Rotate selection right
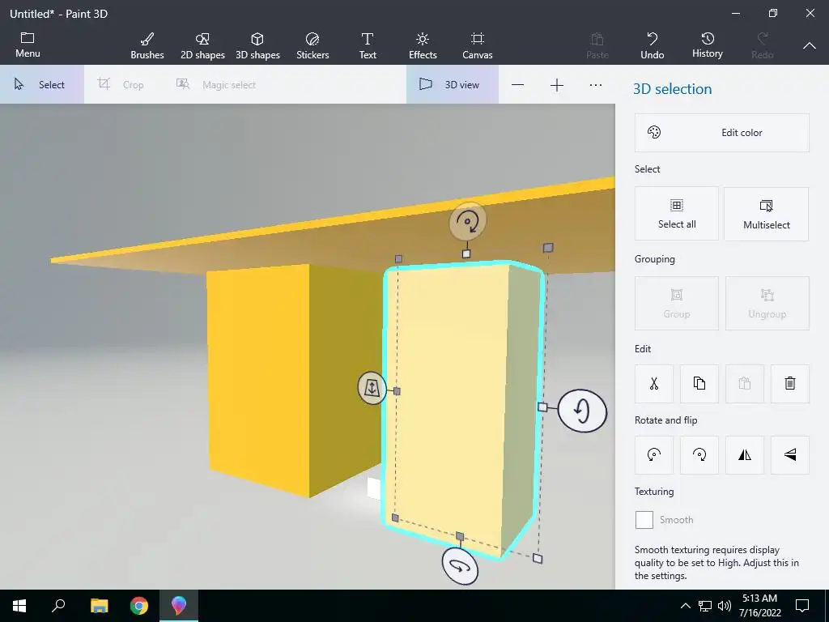Screen dimensions: 829x622 pyautogui.click(x=699, y=455)
